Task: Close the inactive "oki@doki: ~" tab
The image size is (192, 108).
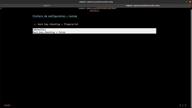Action: coord(94,6)
